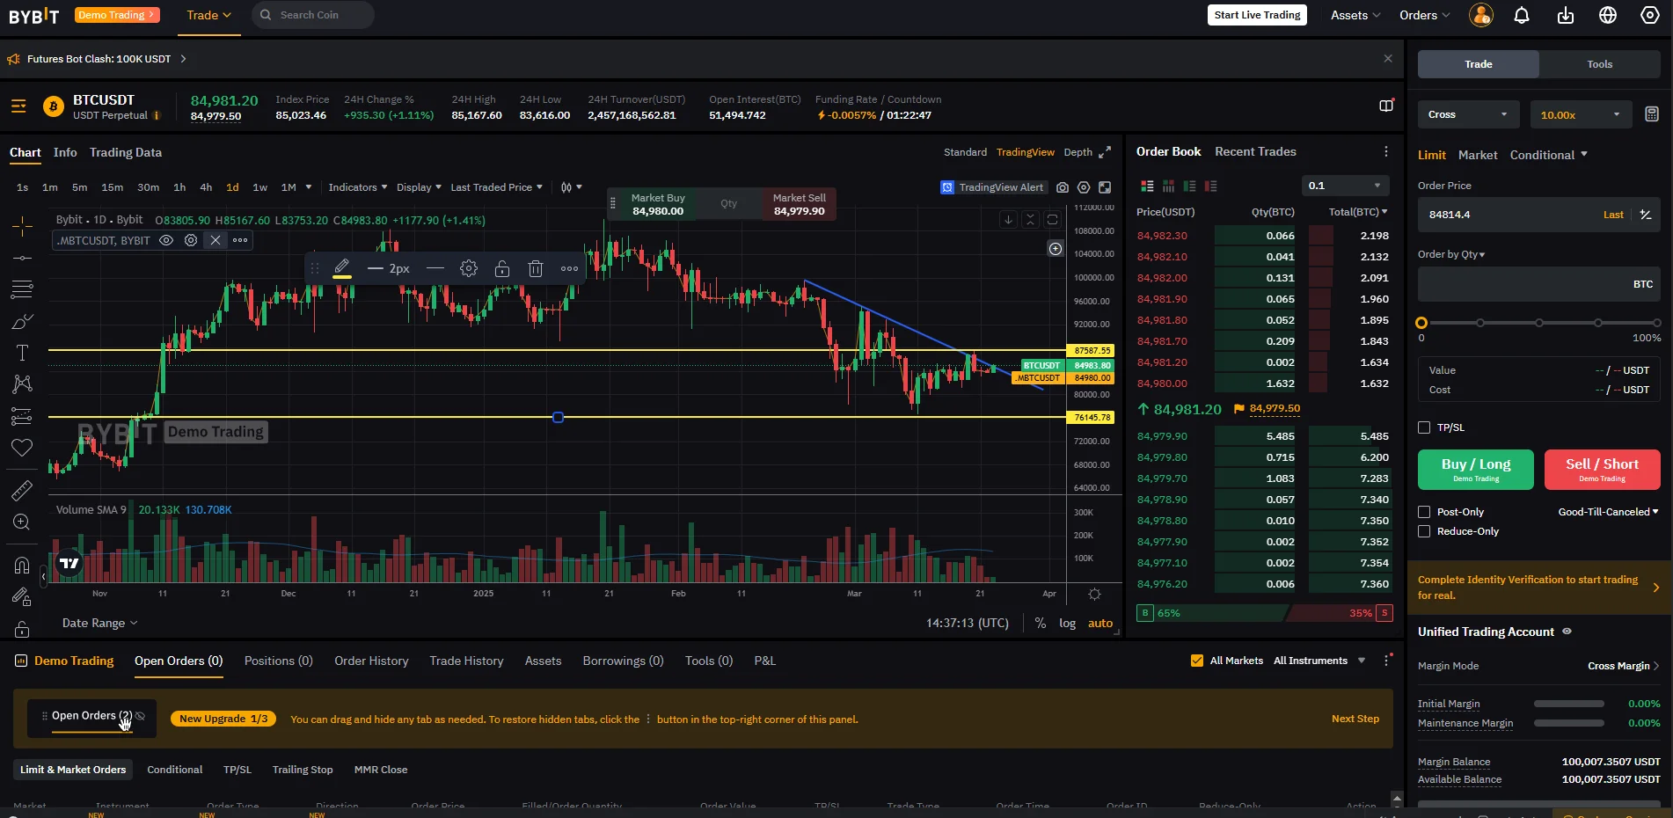Screen dimensions: 1673x818
Task: Click the Sell / Short button
Action: [1602, 470]
